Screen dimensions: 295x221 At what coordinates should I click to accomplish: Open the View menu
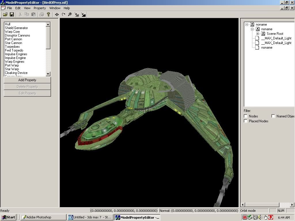pos(27,8)
